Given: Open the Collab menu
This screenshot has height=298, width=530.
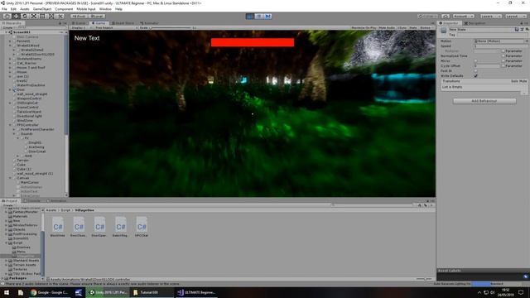Looking at the screenshot, I should [427, 17].
